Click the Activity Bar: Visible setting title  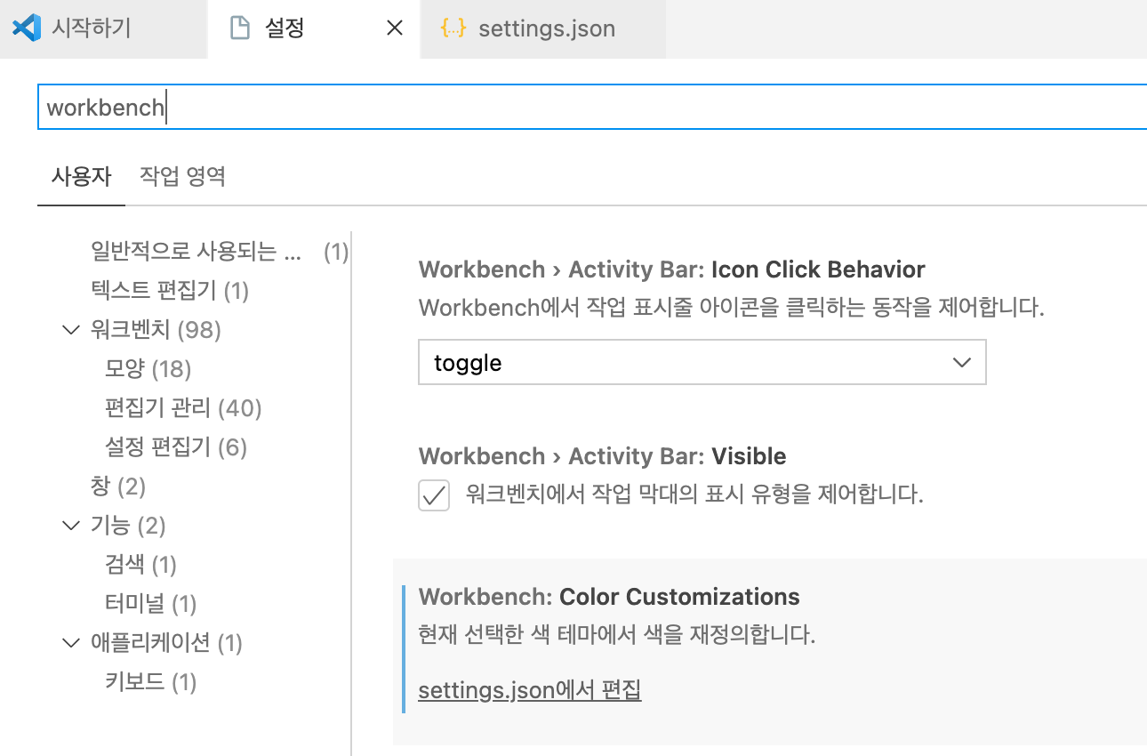point(603,456)
